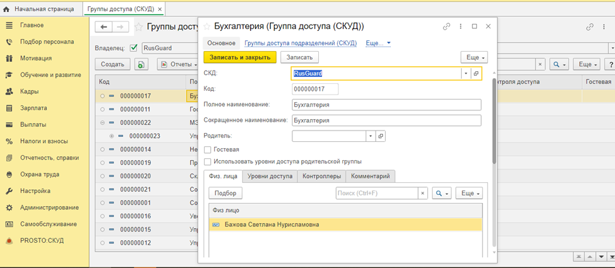This screenshot has width=615, height=268.
Task: Copy link icon in Бухгалтерия dialog header
Action: point(447,26)
